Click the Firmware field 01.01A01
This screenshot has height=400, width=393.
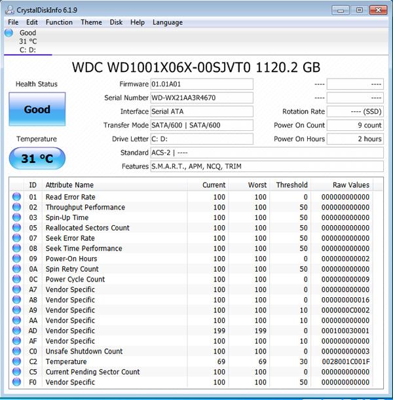click(202, 84)
